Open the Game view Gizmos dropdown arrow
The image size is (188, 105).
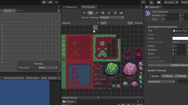59,78
